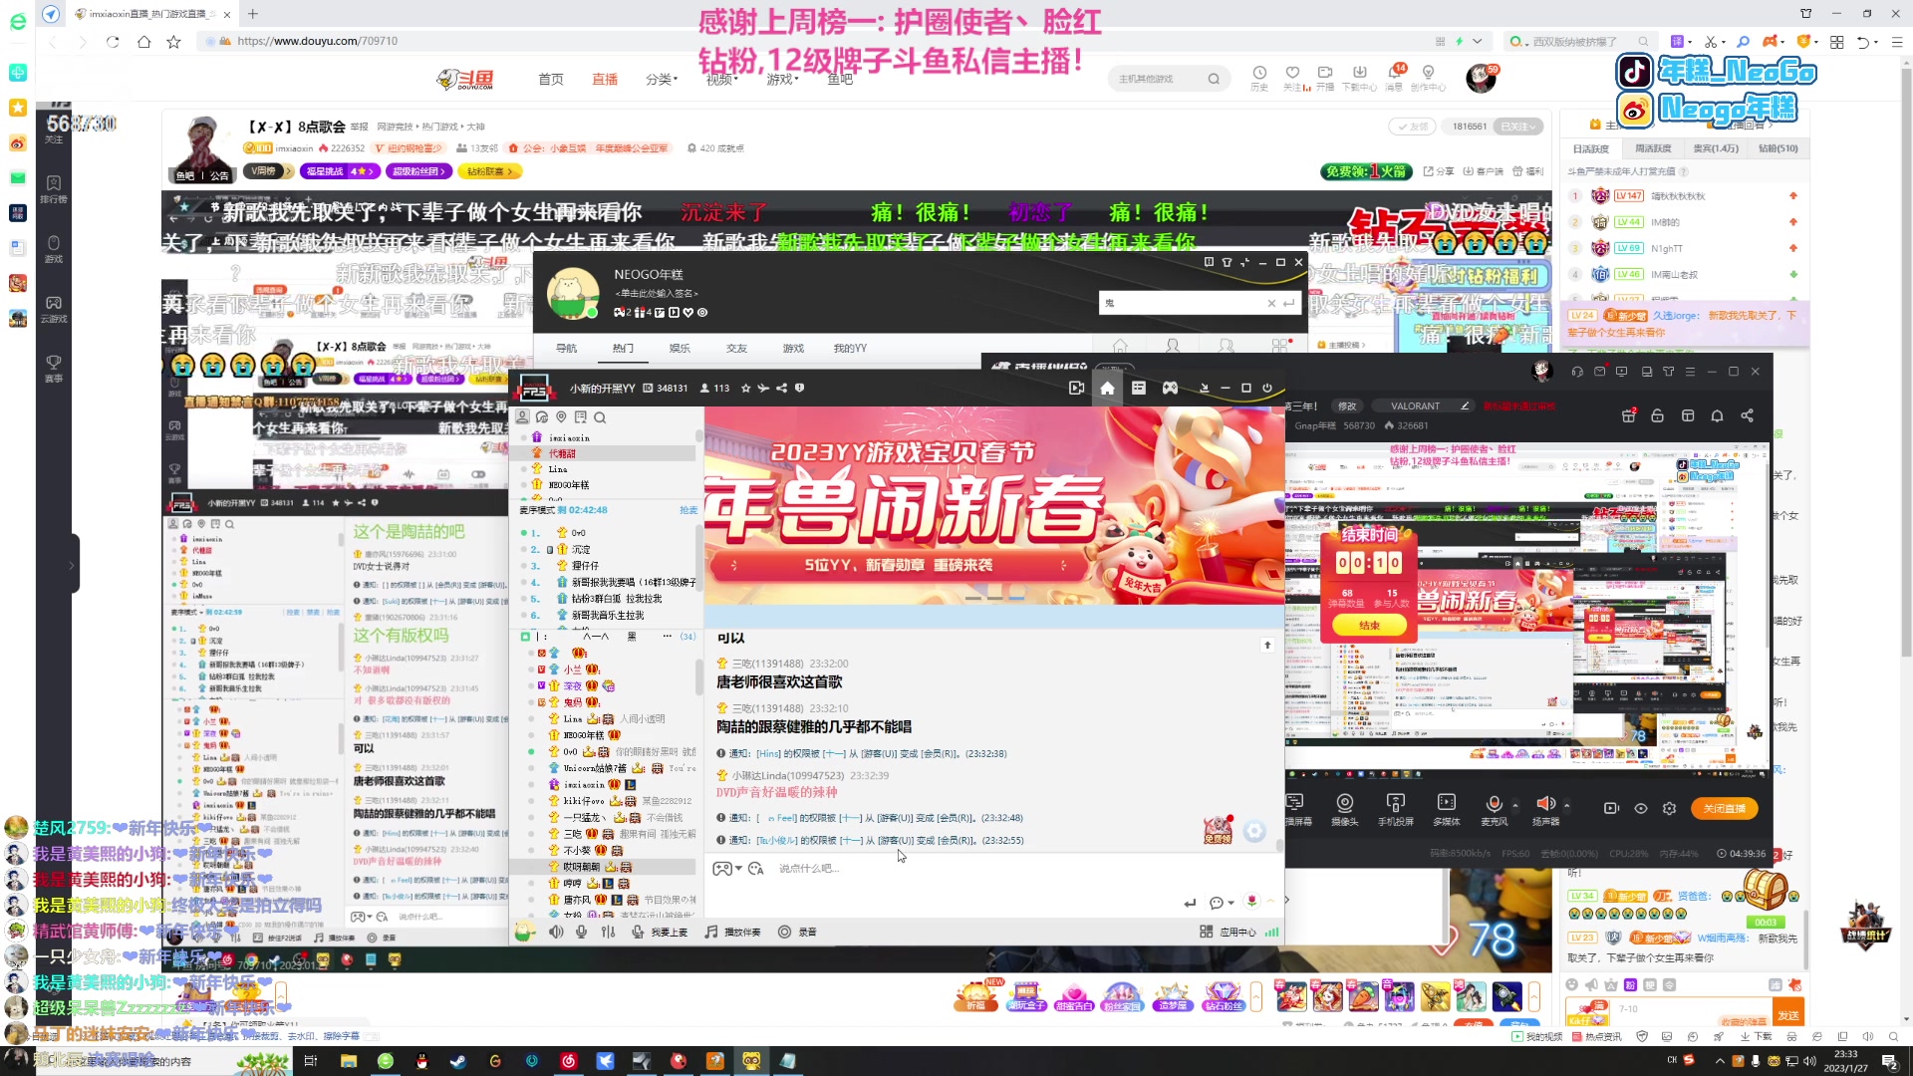
Task: Select user 代狮甜 in YY user list
Action: click(603, 453)
